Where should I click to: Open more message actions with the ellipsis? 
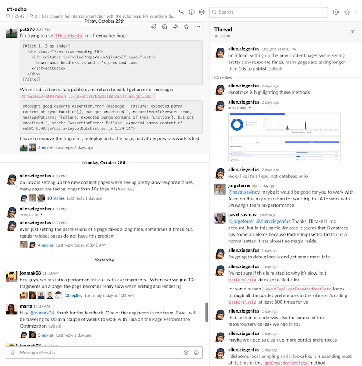pos(197,27)
